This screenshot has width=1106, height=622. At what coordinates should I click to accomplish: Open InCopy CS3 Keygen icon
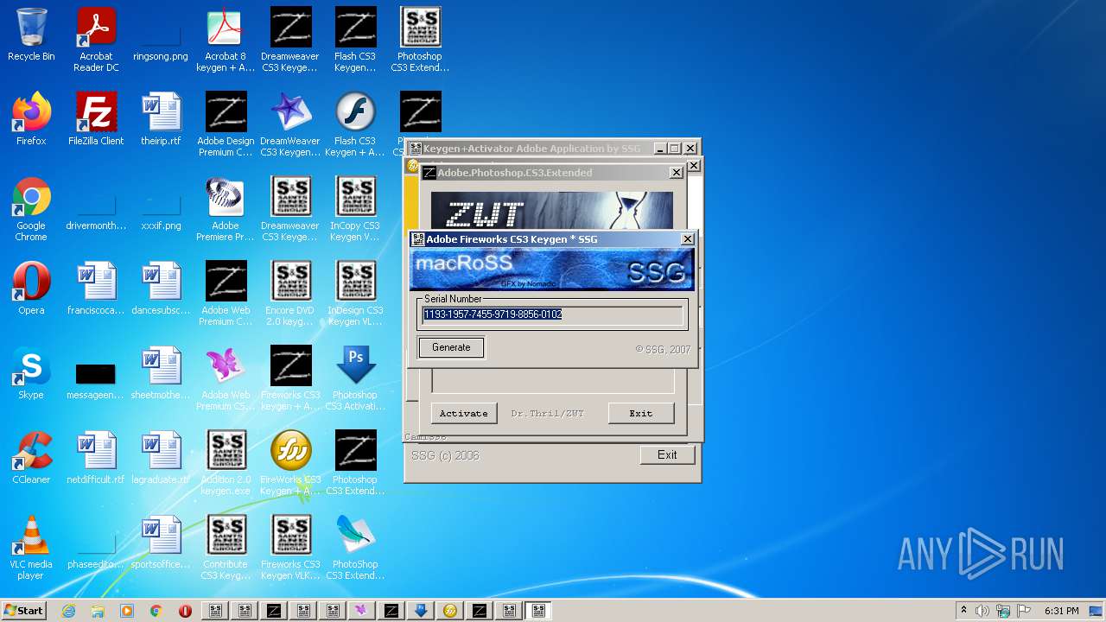point(355,209)
